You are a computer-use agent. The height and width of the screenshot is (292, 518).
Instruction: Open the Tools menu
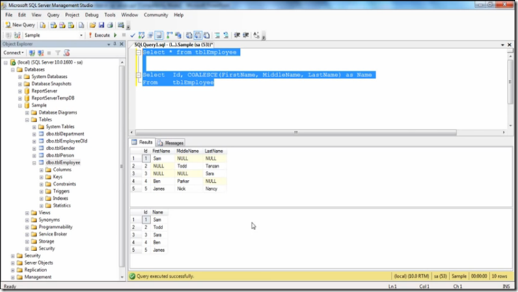[110, 15]
